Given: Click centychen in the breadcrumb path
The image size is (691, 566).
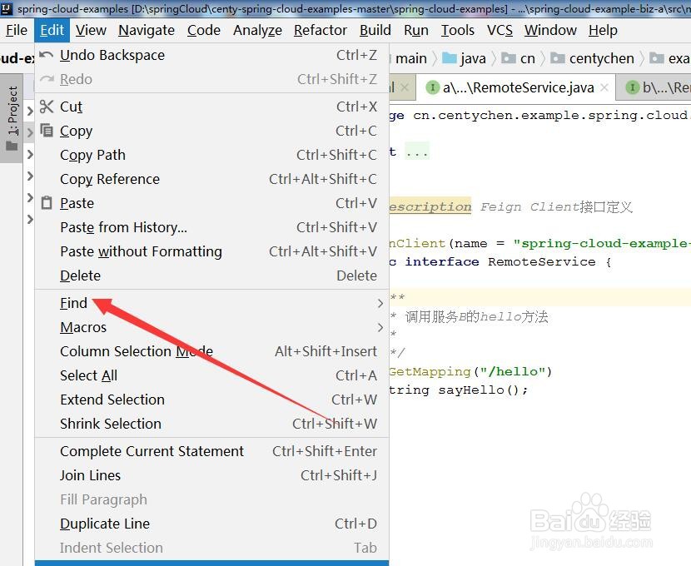Looking at the screenshot, I should (602, 58).
